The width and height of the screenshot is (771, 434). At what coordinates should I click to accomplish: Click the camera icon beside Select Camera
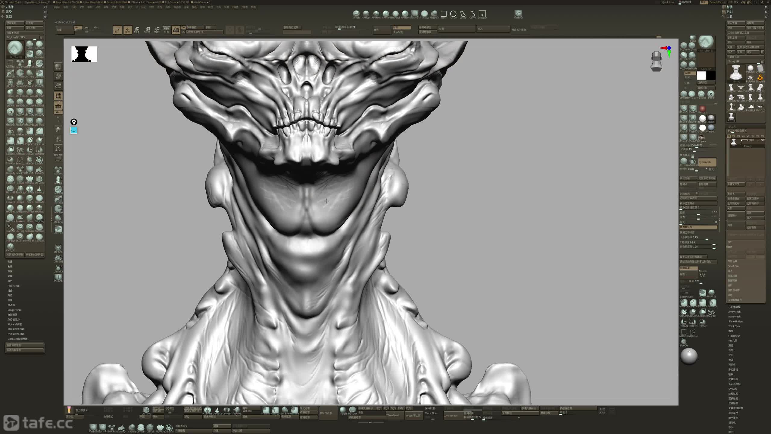(176, 30)
